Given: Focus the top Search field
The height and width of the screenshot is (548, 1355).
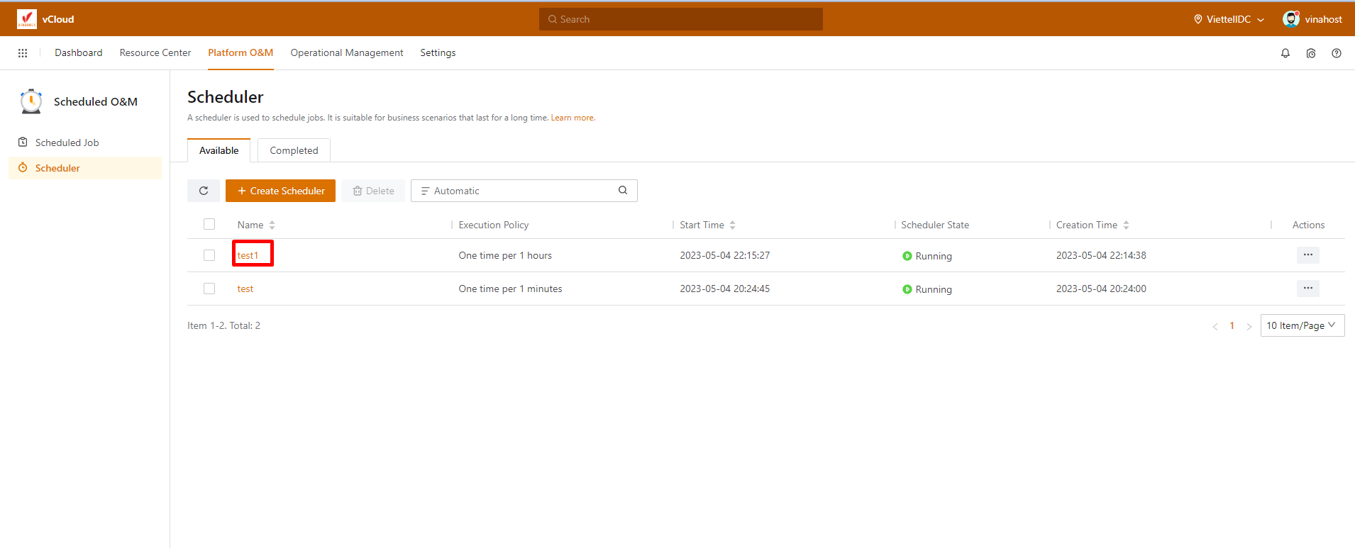Looking at the screenshot, I should pos(681,19).
